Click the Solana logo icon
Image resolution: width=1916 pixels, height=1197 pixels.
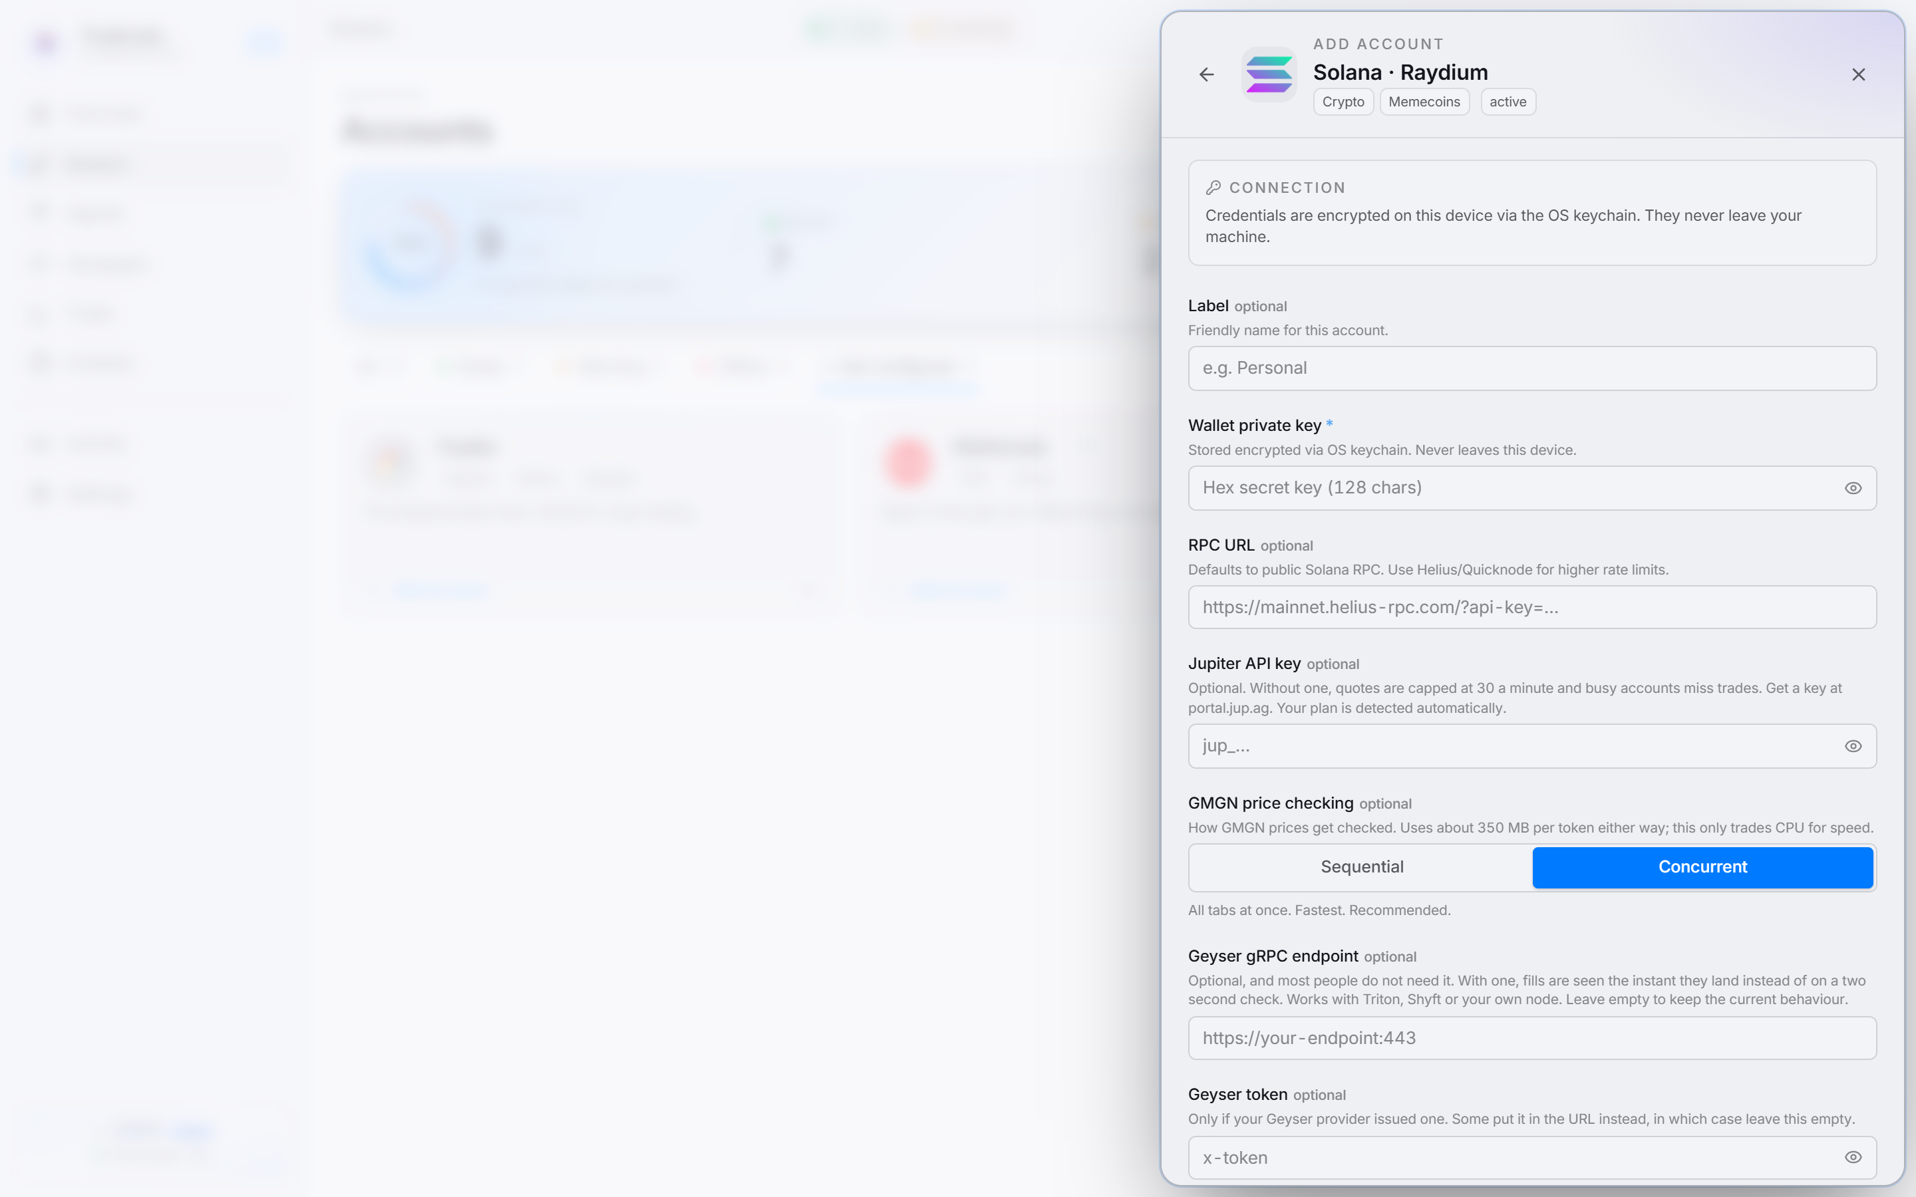tap(1269, 74)
